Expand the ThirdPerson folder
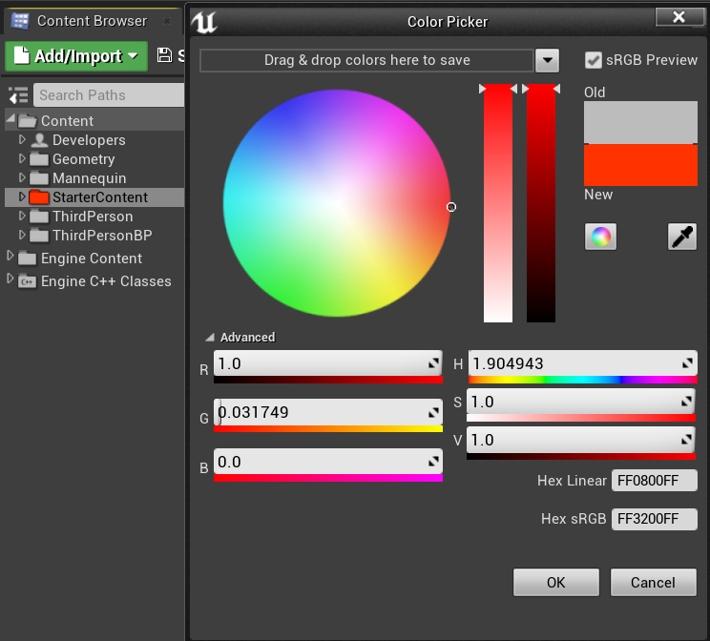Screen dimensions: 710x641 click(x=22, y=216)
